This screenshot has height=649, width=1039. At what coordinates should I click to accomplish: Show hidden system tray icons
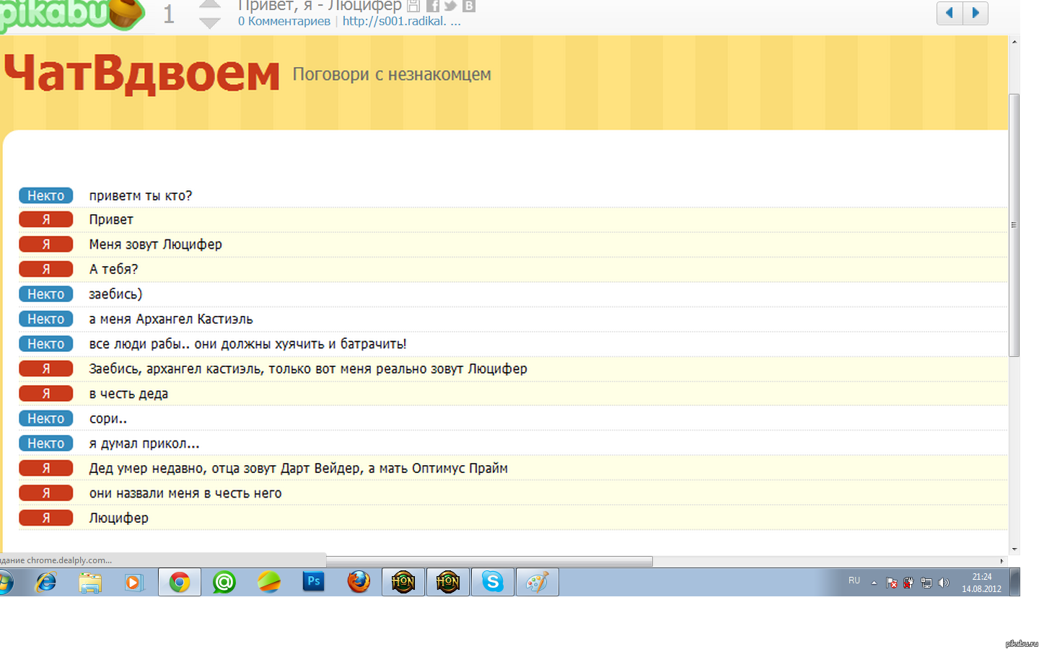pos(874,583)
